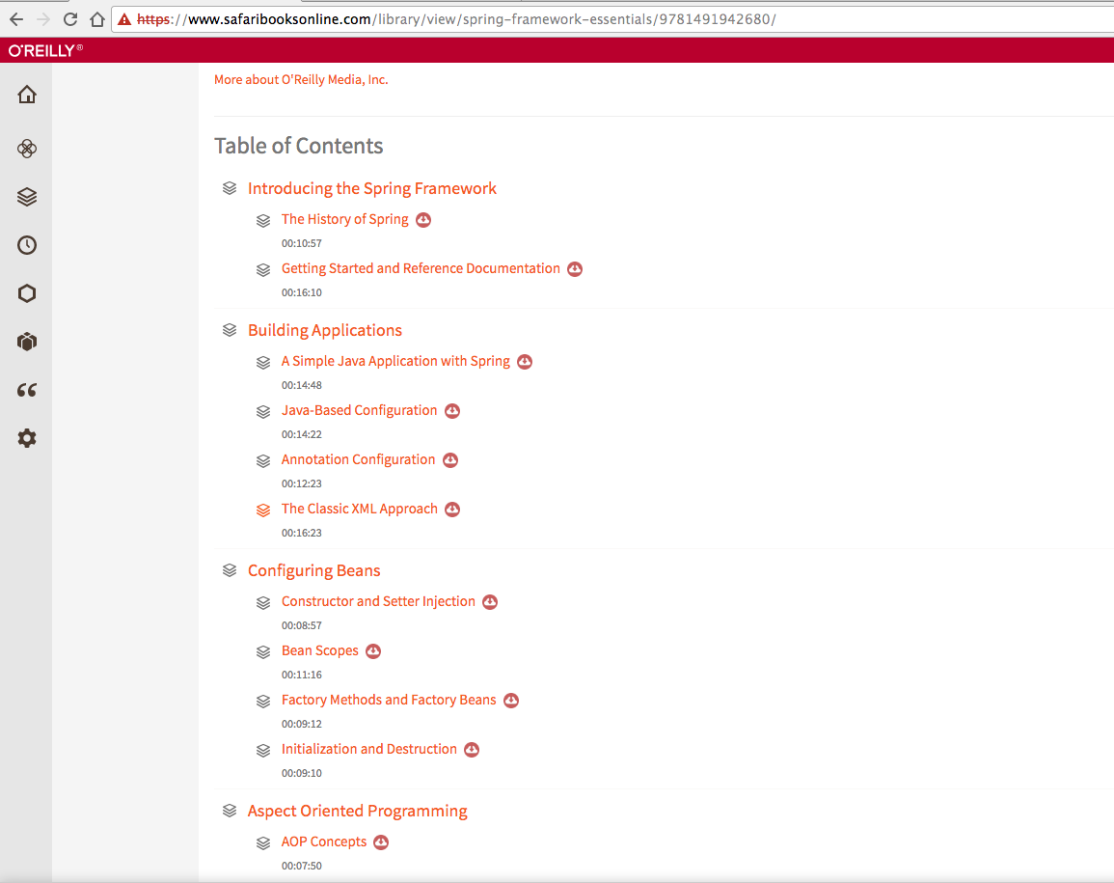Download A Simple Java Application with Spring
Image resolution: width=1114 pixels, height=883 pixels.
tap(525, 361)
